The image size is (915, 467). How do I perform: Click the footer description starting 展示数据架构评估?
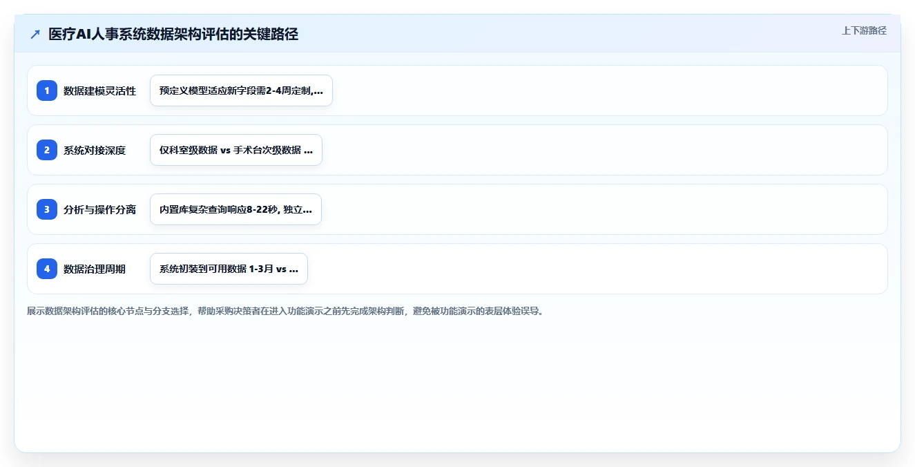(285, 312)
